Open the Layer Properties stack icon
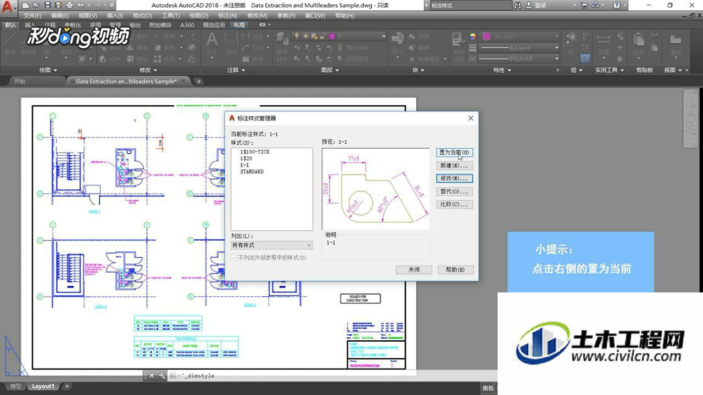The image size is (703, 395). point(282,39)
